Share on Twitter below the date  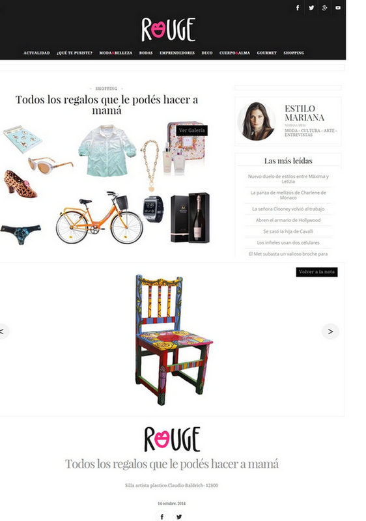click(x=179, y=516)
